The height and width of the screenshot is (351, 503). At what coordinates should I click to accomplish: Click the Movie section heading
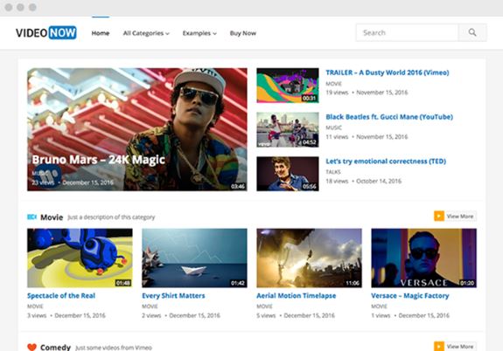coord(52,217)
